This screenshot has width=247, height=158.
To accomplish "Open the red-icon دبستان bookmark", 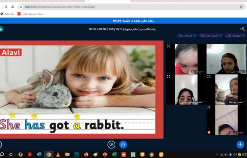I will point(30,14).
